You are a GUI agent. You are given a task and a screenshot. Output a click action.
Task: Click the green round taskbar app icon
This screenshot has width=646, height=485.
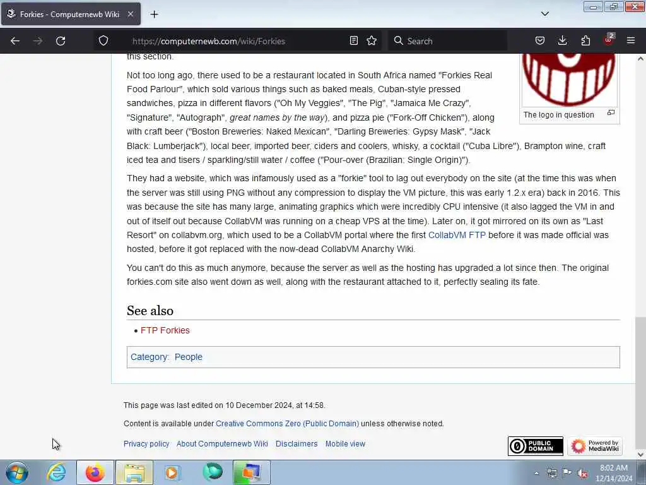213,472
